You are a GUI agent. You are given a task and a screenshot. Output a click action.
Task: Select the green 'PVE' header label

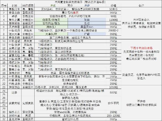tap(53, 5)
